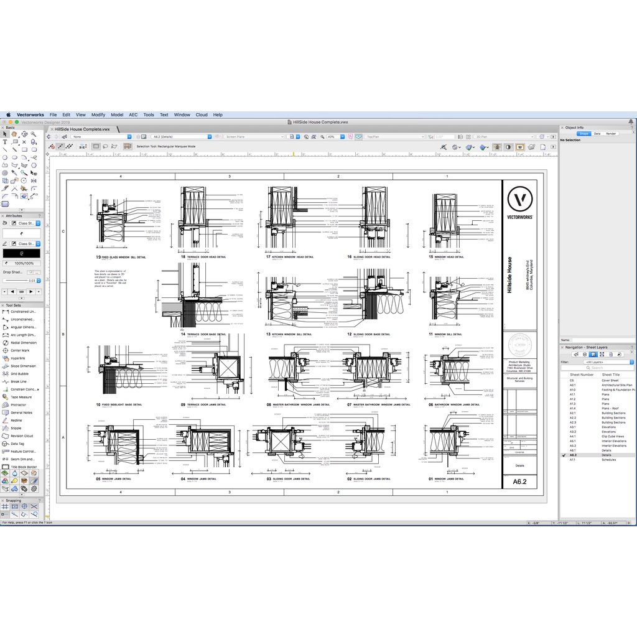Open the AEC menu
This screenshot has width=637, height=637.
[x=133, y=114]
